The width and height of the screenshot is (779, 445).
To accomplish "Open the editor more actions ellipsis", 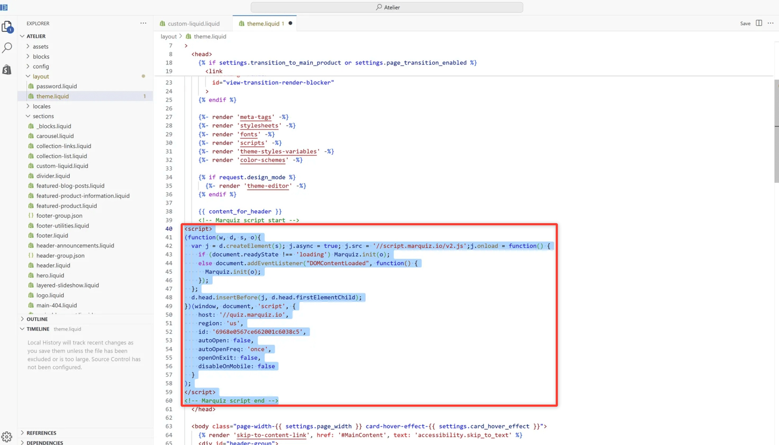I will coord(771,23).
